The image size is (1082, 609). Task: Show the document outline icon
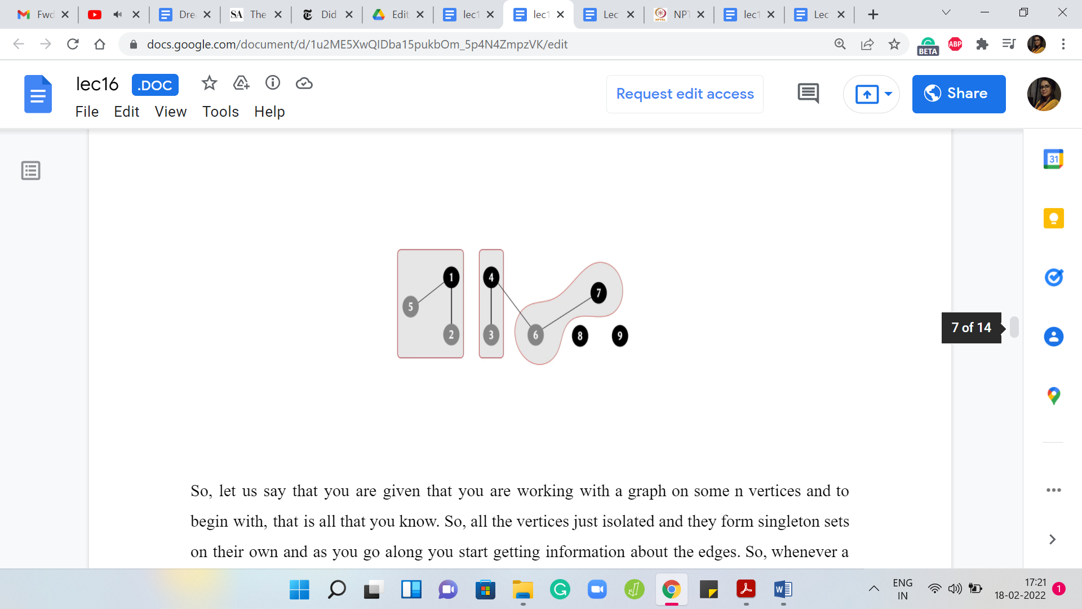(31, 170)
